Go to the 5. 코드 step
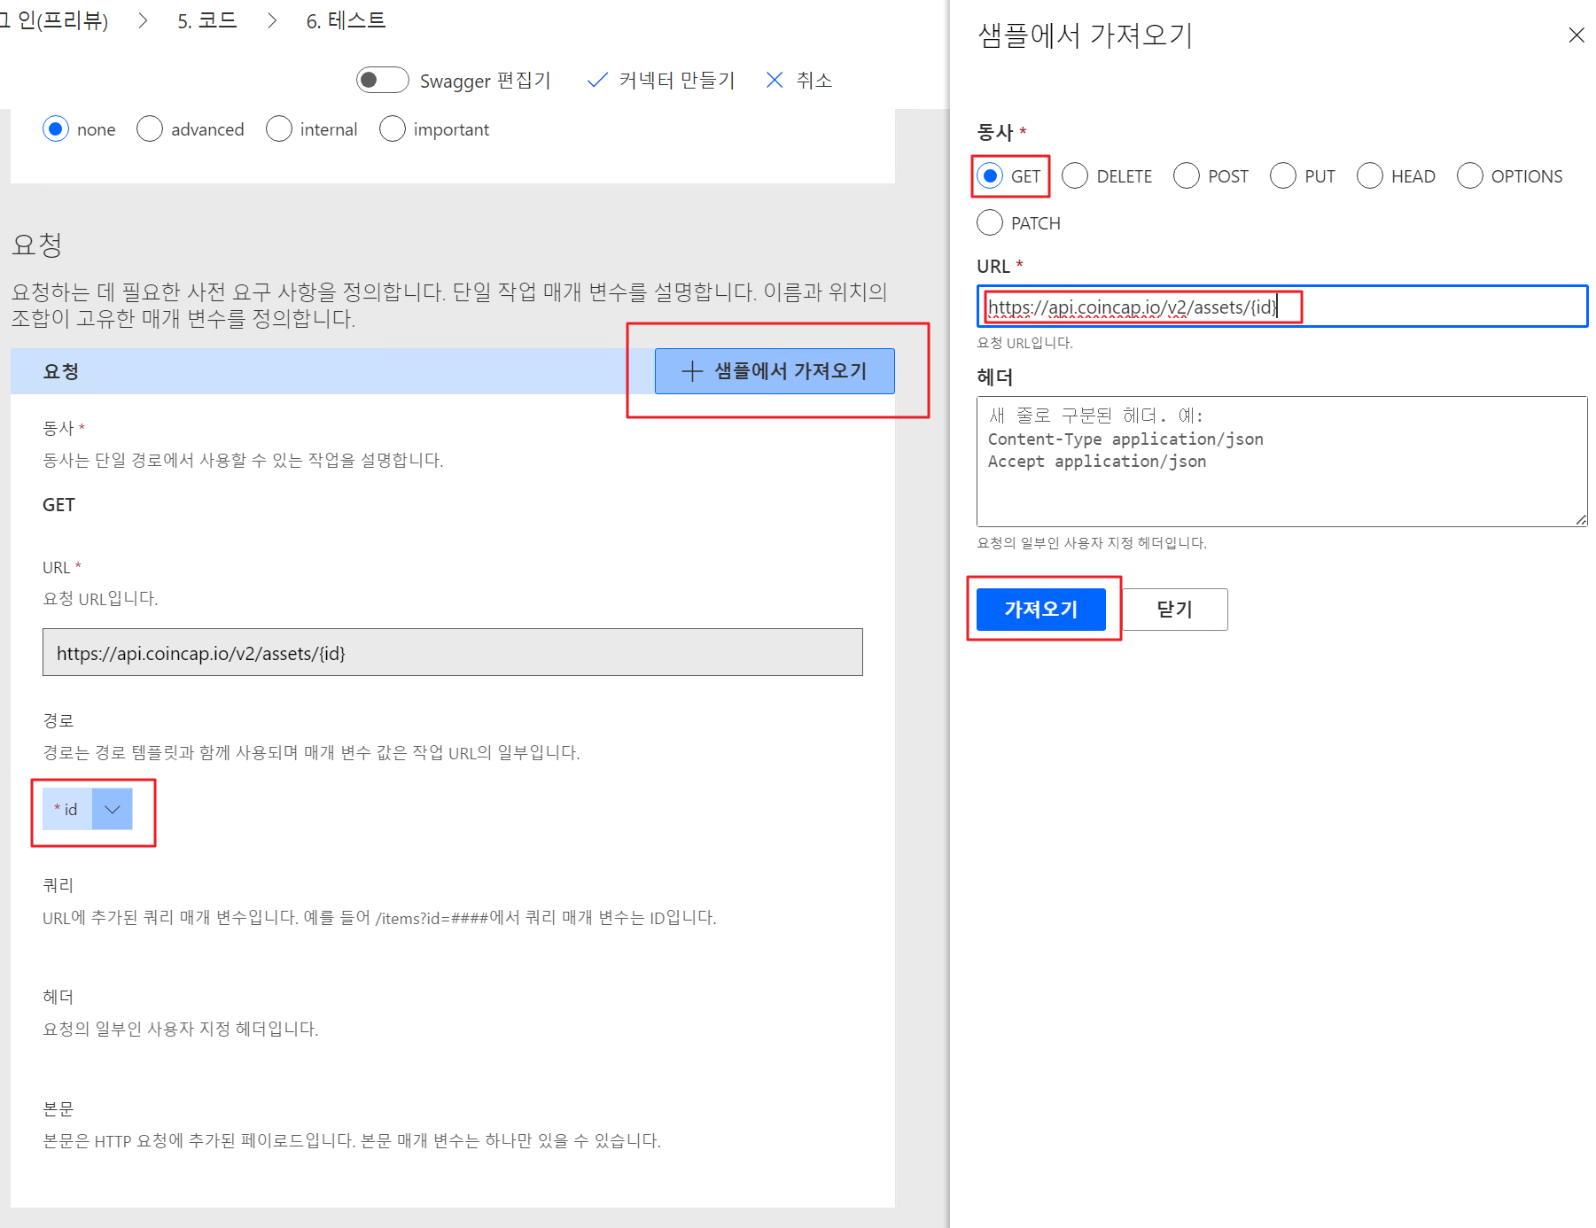Viewport: 1596px width, 1228px height. click(x=207, y=20)
